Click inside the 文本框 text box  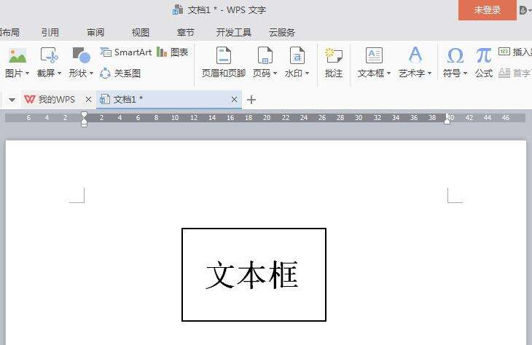point(254,274)
